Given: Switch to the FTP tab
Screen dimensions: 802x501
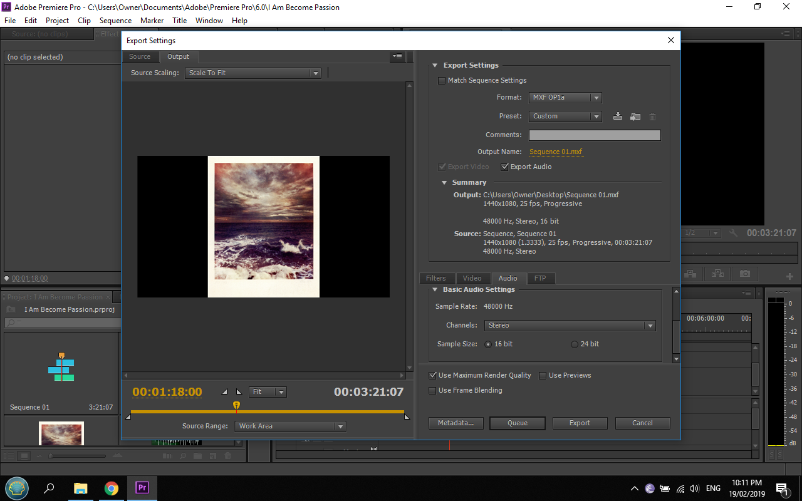Looking at the screenshot, I should point(539,279).
